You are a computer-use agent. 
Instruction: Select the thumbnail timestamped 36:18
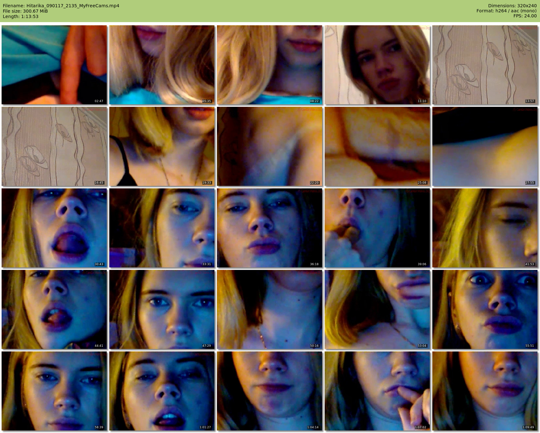tap(269, 228)
